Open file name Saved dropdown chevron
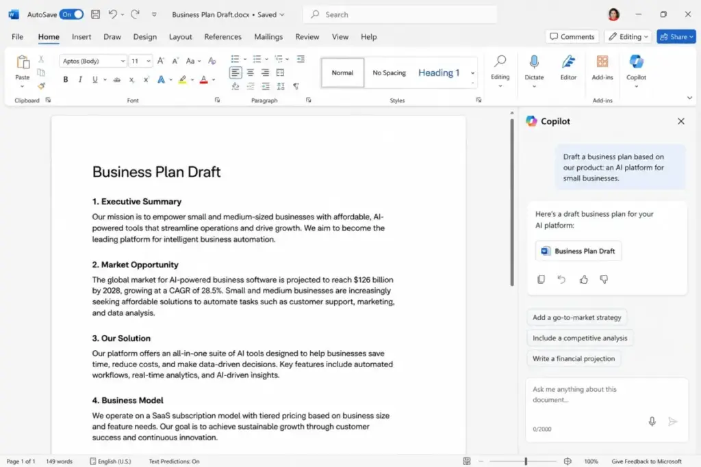701x467 pixels. click(x=282, y=14)
